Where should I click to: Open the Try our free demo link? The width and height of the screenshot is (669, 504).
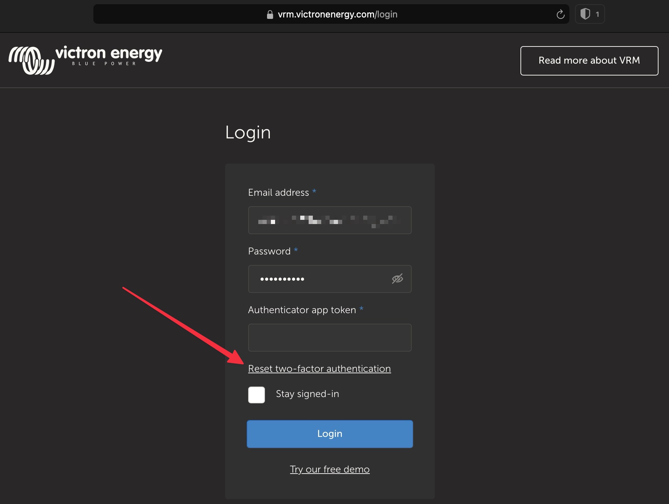point(329,469)
